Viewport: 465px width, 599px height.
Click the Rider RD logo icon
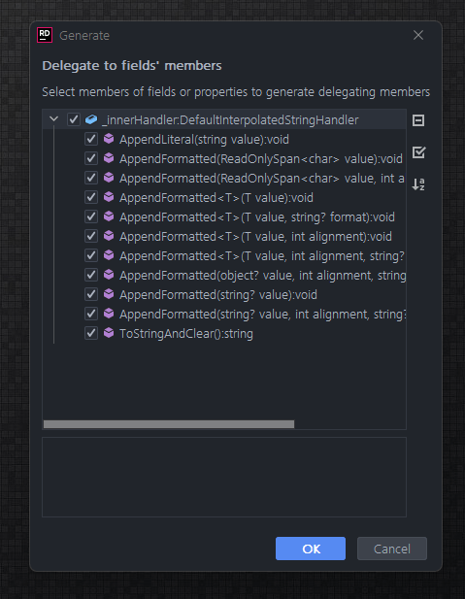tap(45, 35)
